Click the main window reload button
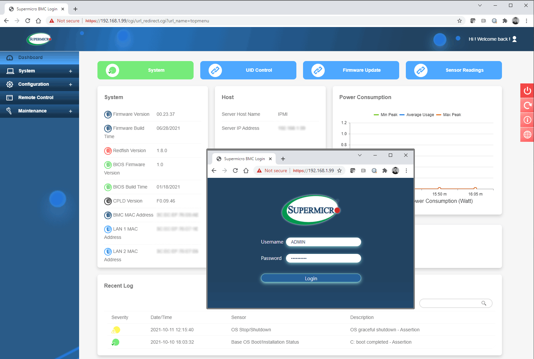Image resolution: width=534 pixels, height=359 pixels. click(28, 21)
